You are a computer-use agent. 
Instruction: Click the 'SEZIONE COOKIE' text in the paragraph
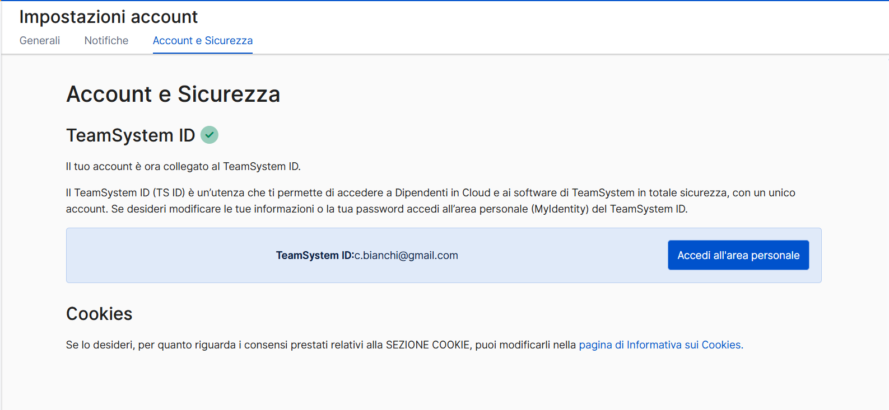coord(427,345)
